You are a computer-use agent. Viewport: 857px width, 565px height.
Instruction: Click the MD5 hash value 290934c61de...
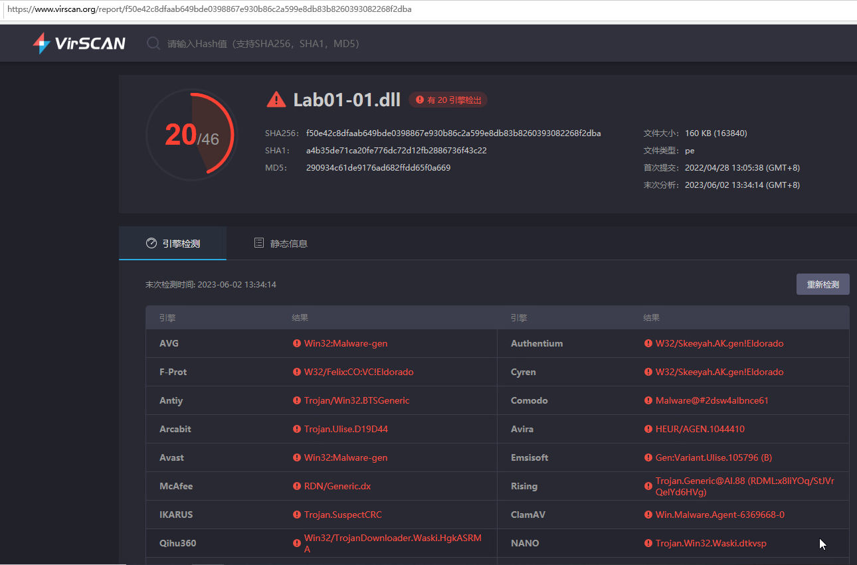[x=378, y=168]
